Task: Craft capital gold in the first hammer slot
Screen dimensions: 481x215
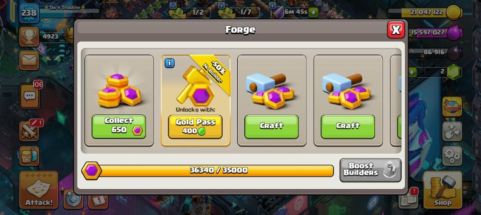Action: (x=271, y=126)
